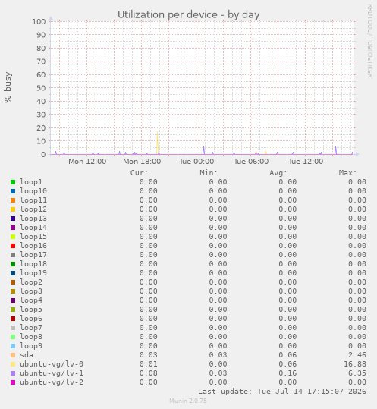This screenshot has height=409, width=377.
Task: Click the 'Tue 00:00' x-axis label
Action: click(x=196, y=162)
